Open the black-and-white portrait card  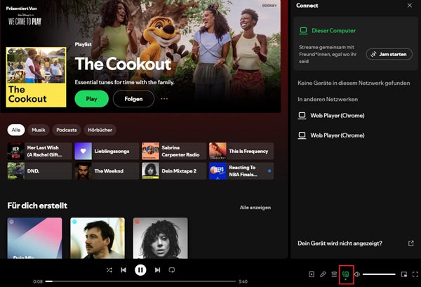tap(160, 238)
